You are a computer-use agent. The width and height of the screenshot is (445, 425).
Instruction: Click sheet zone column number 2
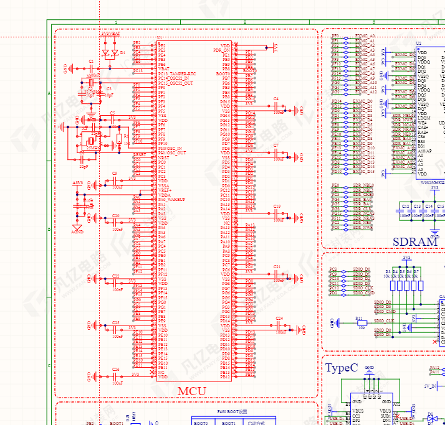[x=245, y=22]
